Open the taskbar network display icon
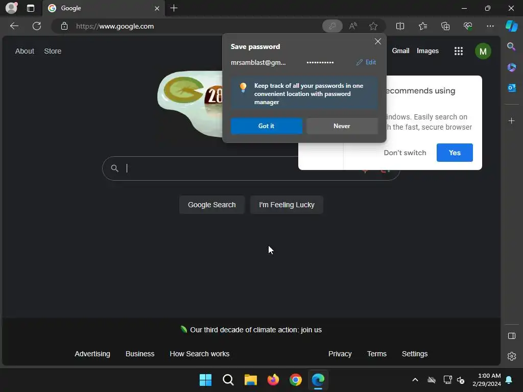523x392 pixels. tap(447, 380)
